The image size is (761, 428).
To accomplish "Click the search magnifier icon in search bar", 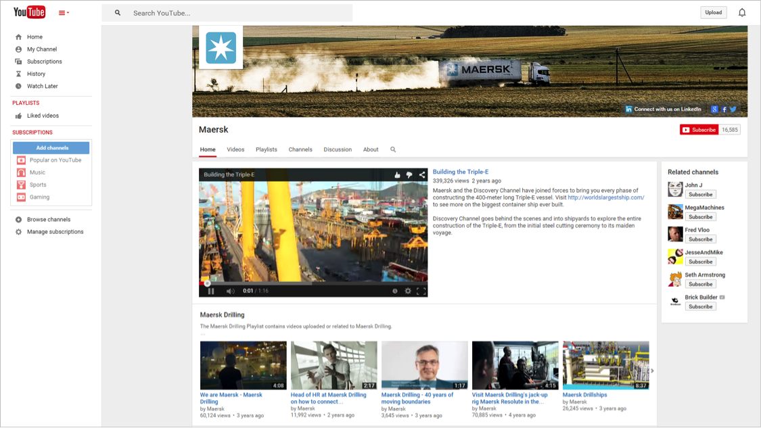I will pyautogui.click(x=118, y=13).
